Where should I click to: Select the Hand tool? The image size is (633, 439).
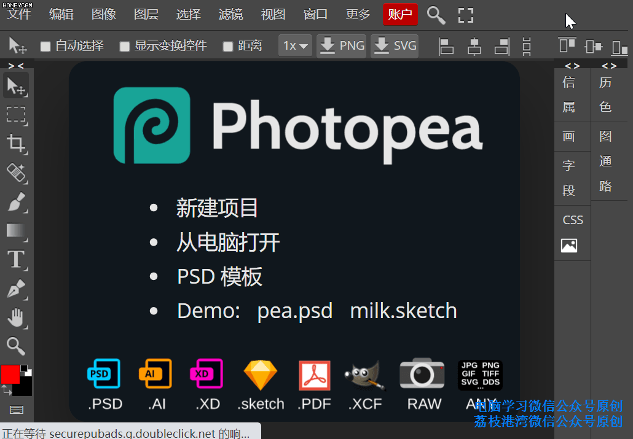pos(16,317)
